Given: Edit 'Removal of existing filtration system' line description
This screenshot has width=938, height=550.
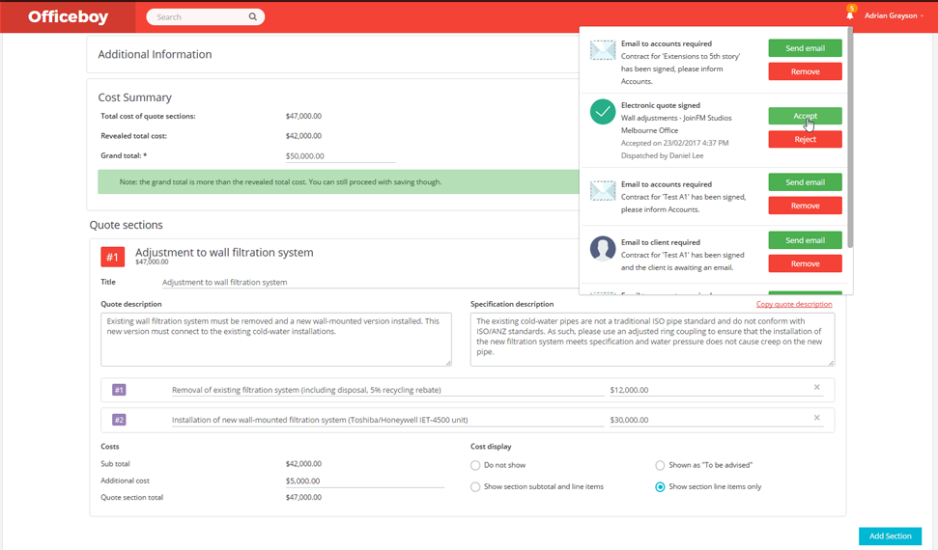Looking at the screenshot, I should click(387, 390).
